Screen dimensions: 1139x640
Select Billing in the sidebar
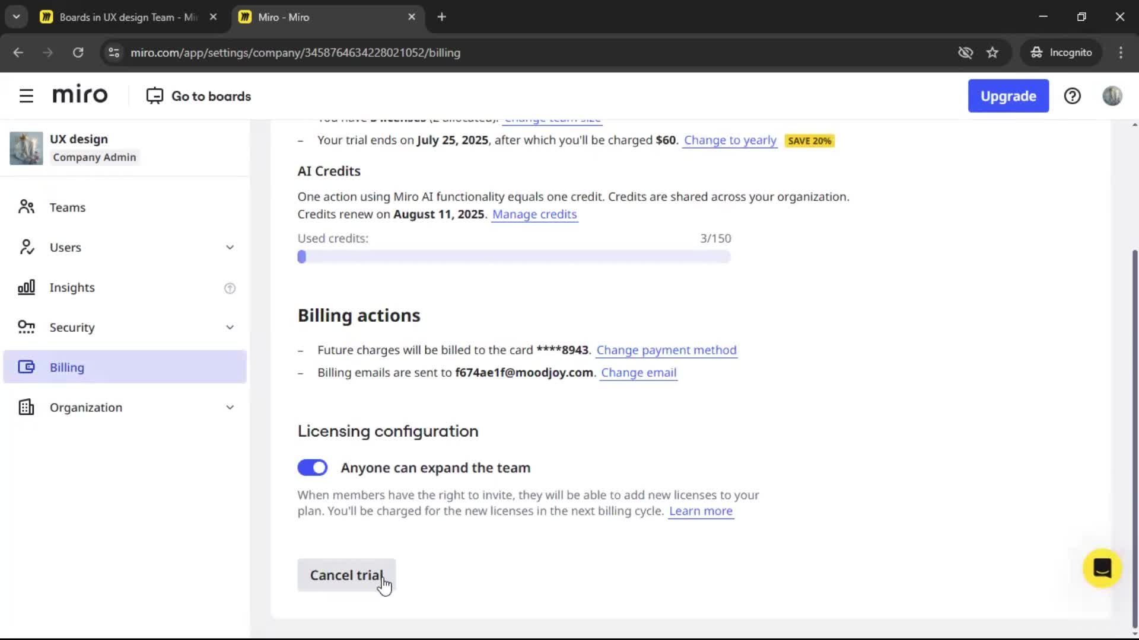pos(125,367)
